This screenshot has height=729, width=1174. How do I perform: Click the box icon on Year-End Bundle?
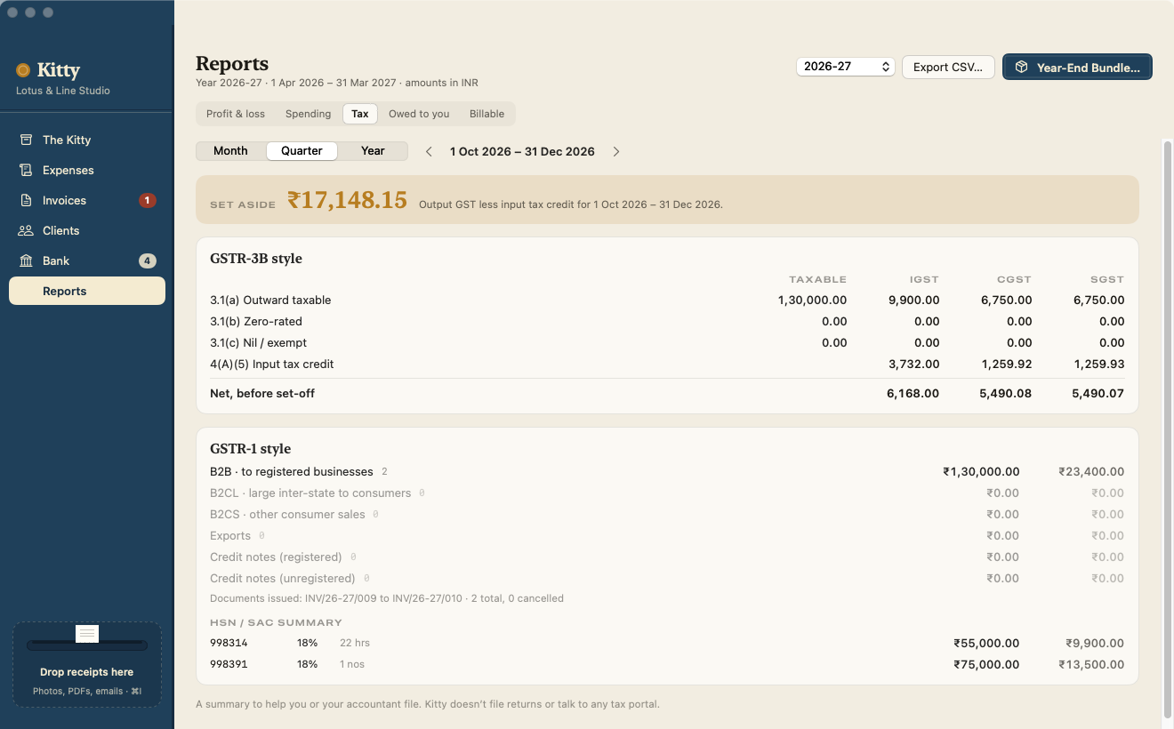click(1022, 67)
